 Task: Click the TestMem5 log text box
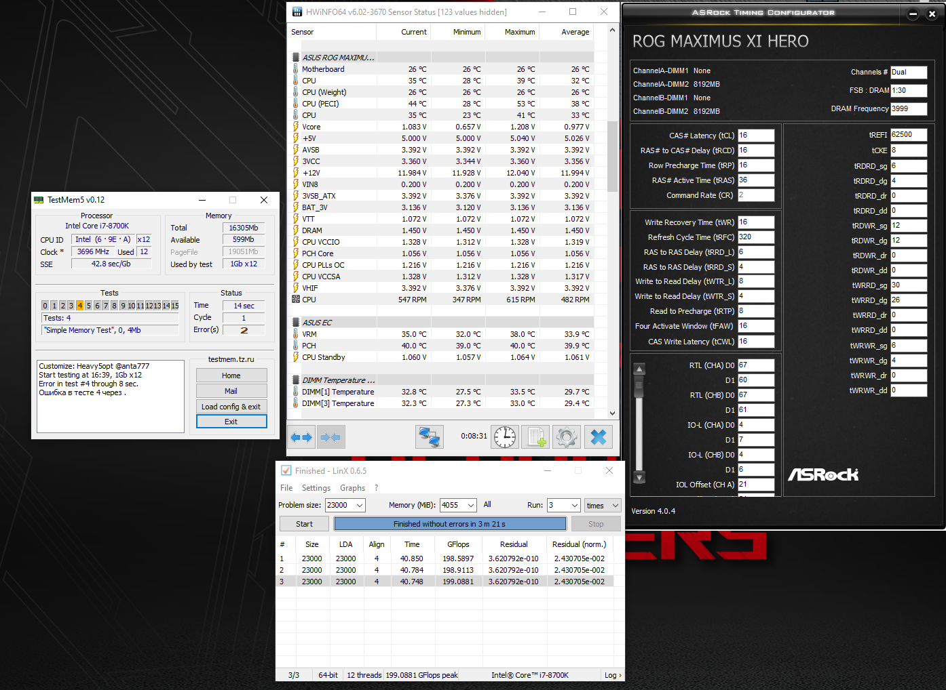pyautogui.click(x=111, y=397)
